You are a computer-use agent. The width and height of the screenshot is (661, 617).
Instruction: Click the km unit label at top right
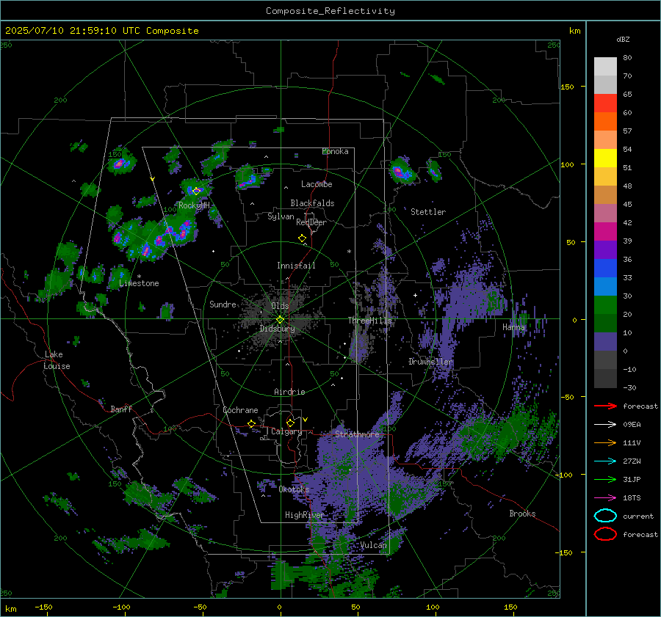[x=574, y=31]
